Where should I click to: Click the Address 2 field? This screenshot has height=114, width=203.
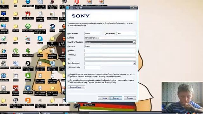click(x=110, y=55)
